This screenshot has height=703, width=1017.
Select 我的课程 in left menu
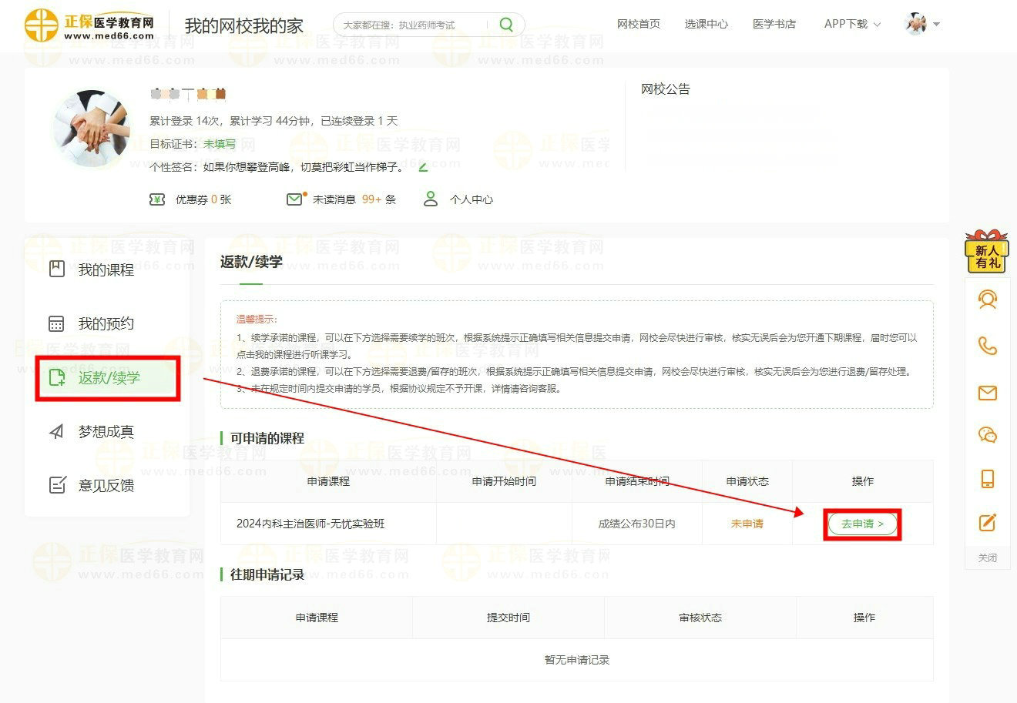point(106,269)
